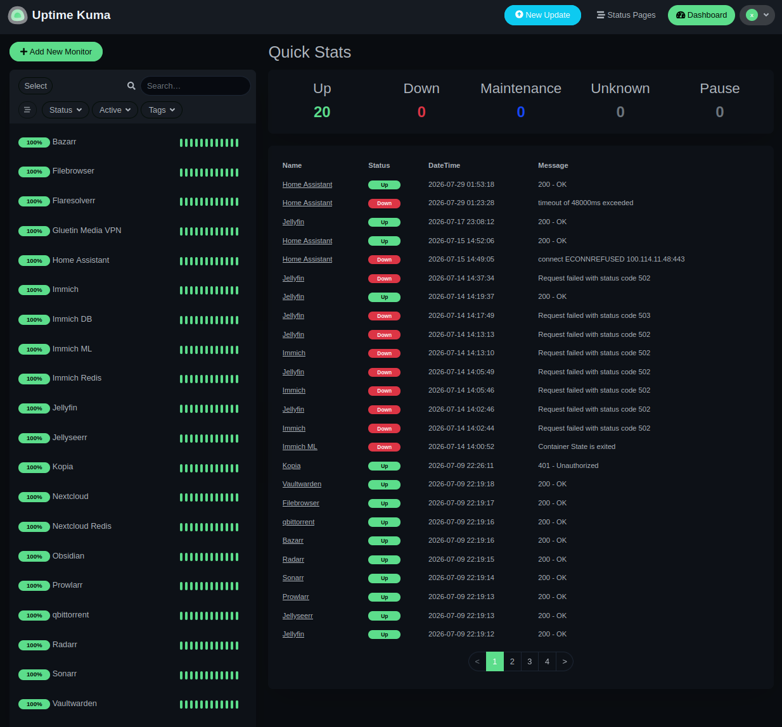Screen dimensions: 782x727
Task: Click the collapse-list icon beside the Status filter
Action: tap(27, 110)
